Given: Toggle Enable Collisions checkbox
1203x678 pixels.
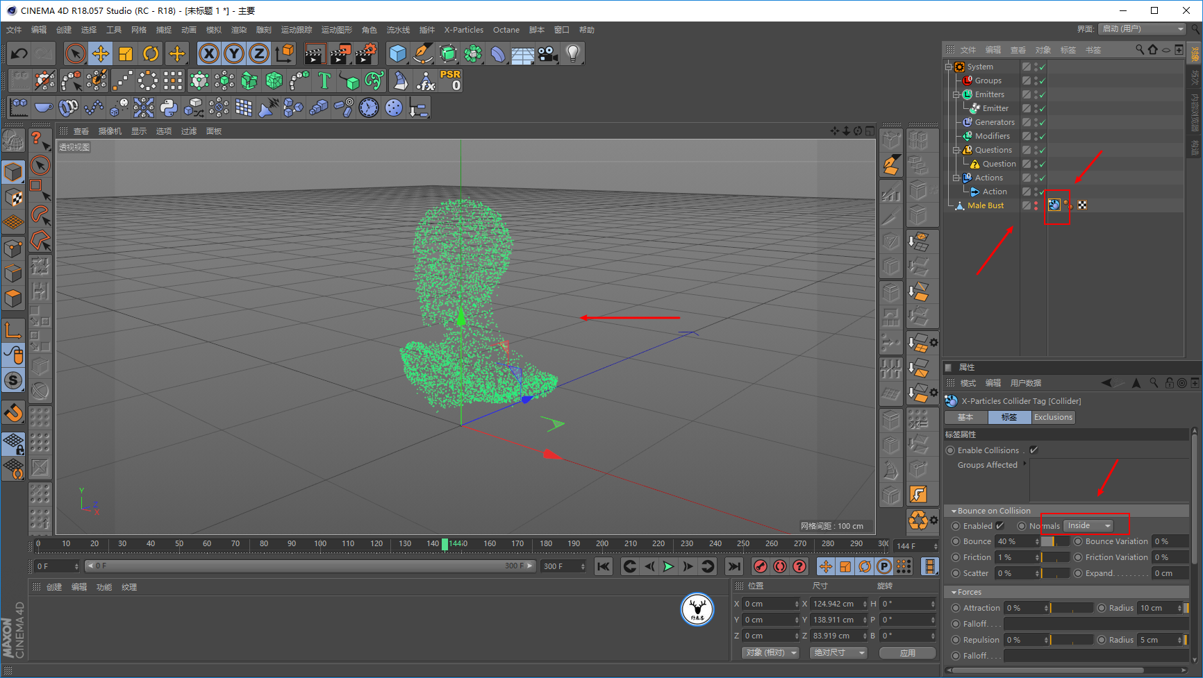Looking at the screenshot, I should (x=1034, y=450).
